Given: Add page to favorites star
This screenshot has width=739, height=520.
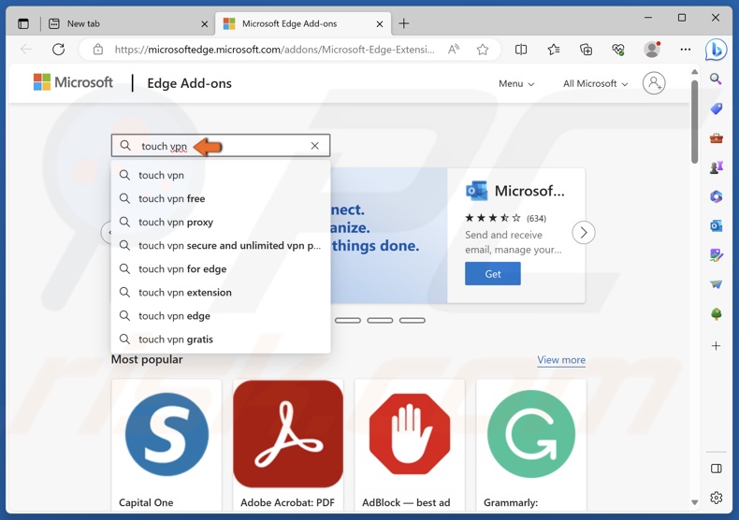Looking at the screenshot, I should [x=482, y=49].
